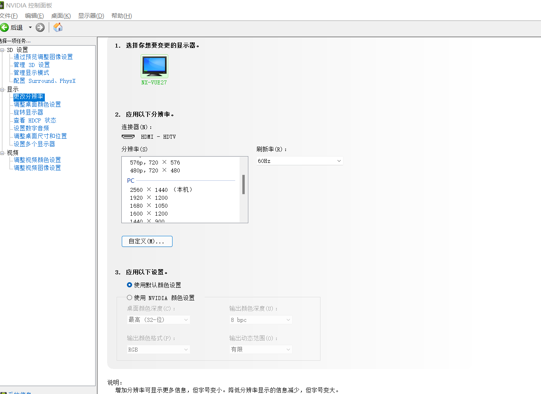The height and width of the screenshot is (394, 541).
Task: Click the PC category header in list
Action: point(131,181)
